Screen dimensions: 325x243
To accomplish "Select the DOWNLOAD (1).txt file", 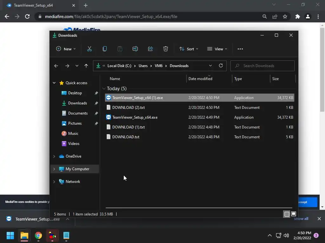I will coord(200,127).
